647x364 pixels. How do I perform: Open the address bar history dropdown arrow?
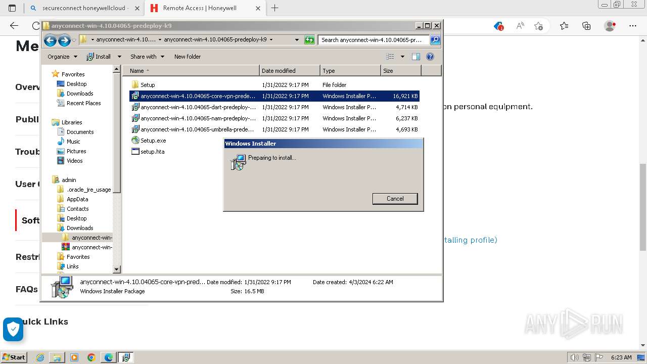tap(297, 40)
